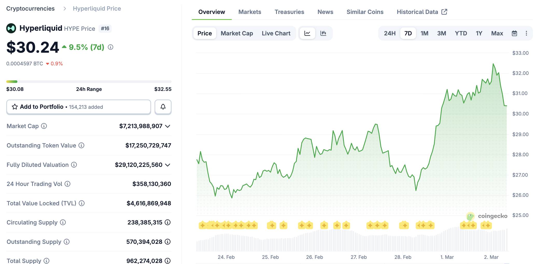Expand the Market Cap value chevron
The width and height of the screenshot is (534, 264).
point(168,126)
